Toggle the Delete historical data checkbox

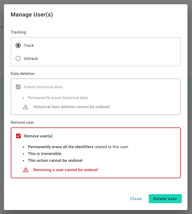[x=18, y=87]
